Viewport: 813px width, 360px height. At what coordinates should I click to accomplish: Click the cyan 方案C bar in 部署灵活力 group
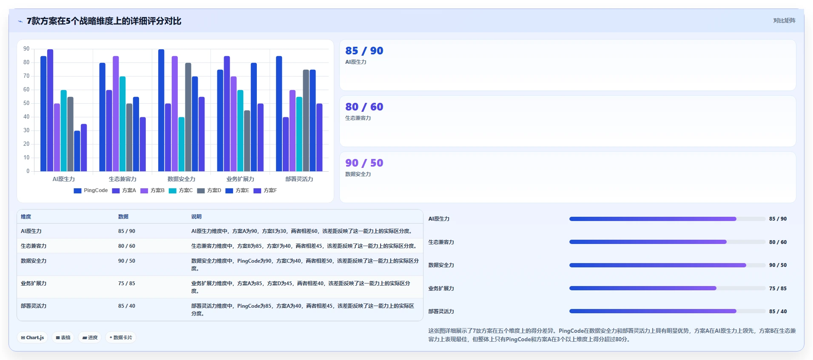pos(299,134)
